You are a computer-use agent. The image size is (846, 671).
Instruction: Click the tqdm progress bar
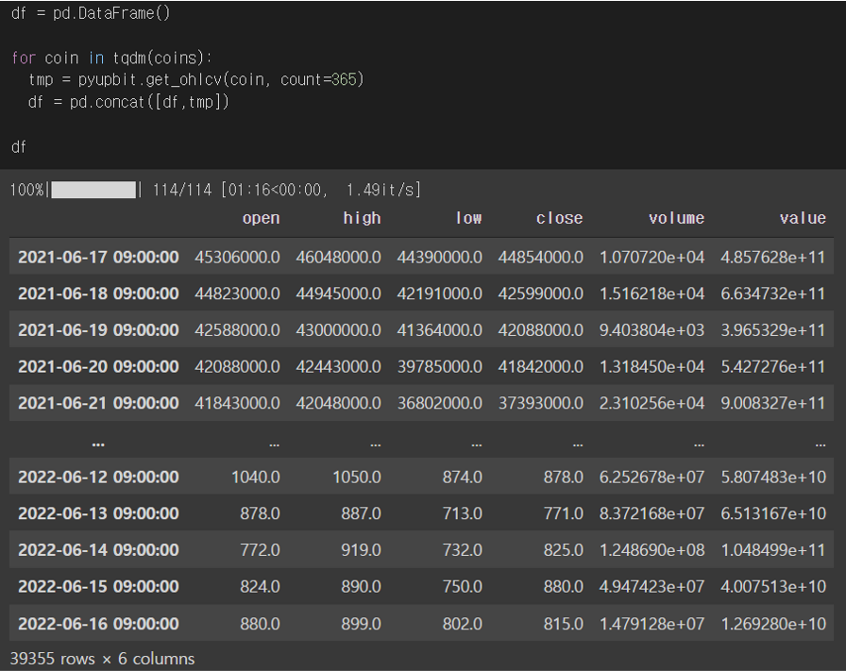(93, 190)
